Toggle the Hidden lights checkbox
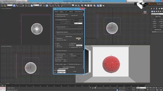163x91 pixels. (70, 43)
